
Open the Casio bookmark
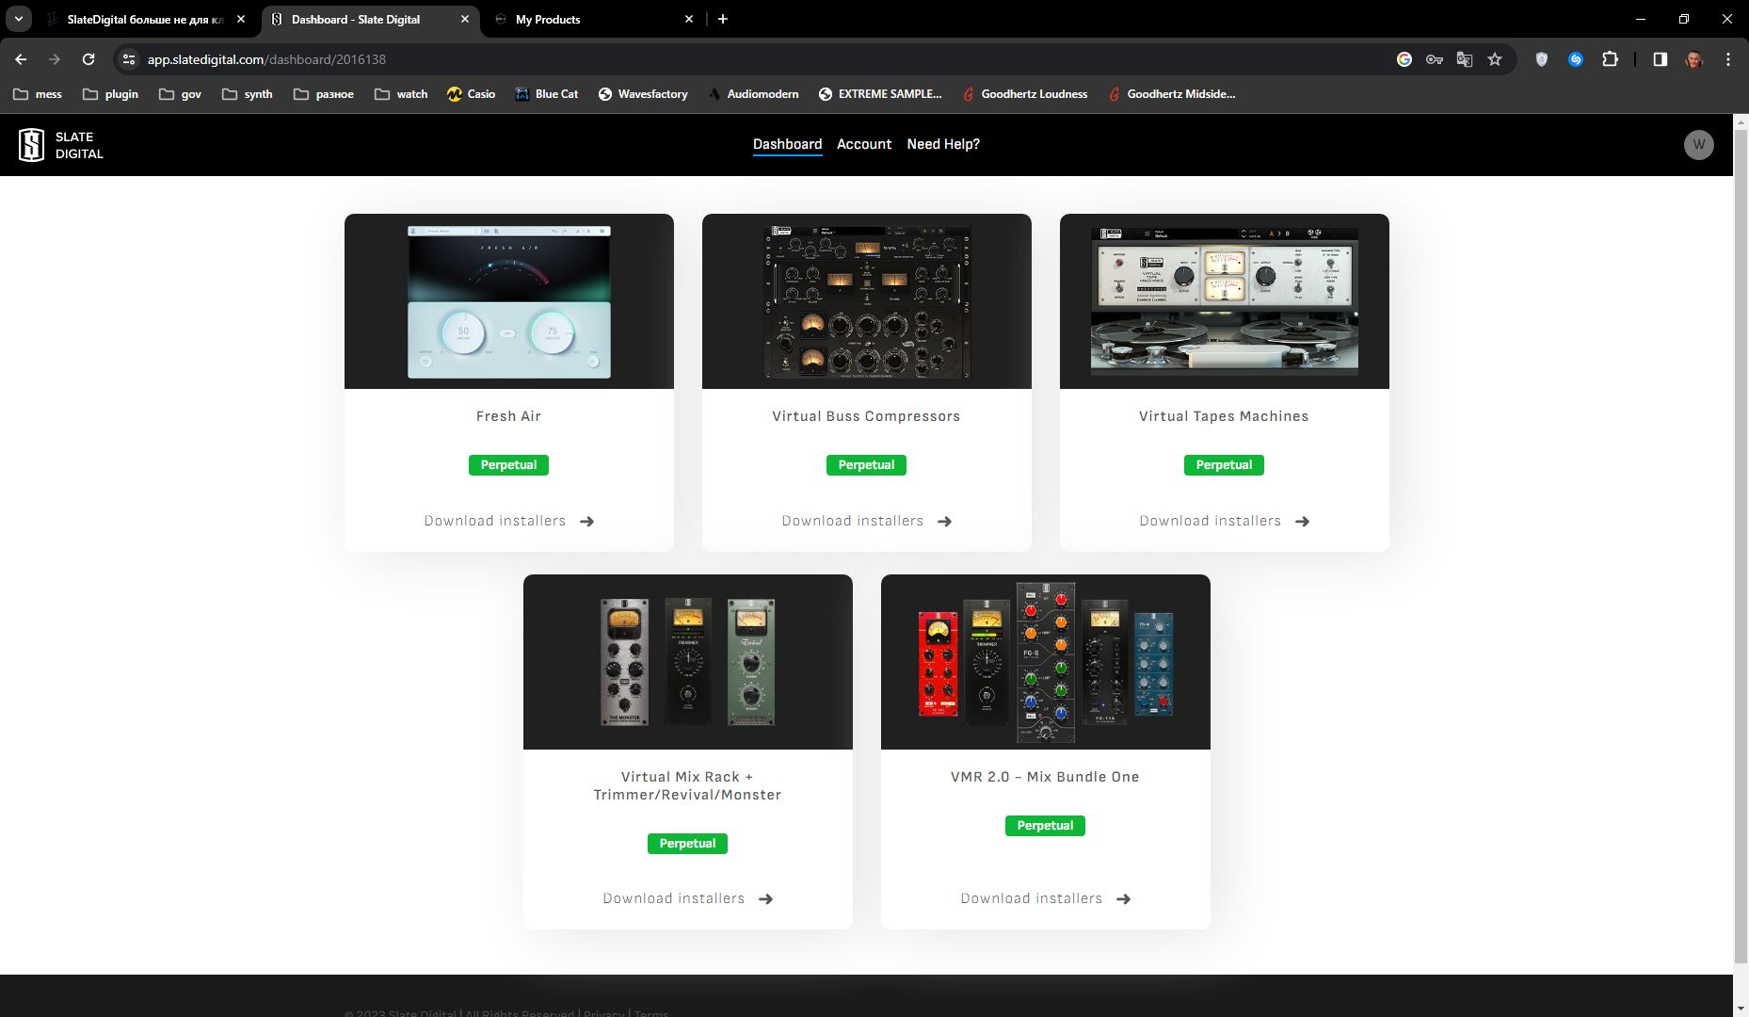472,94
